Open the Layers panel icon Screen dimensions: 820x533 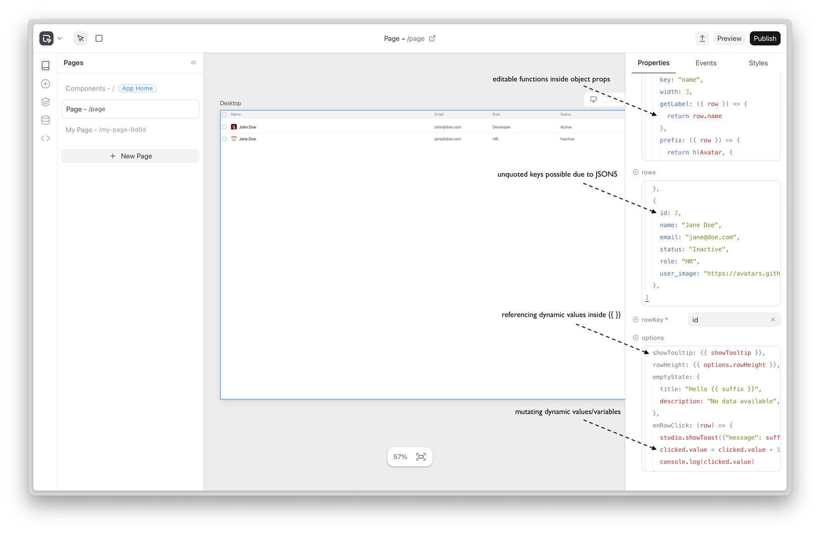[45, 102]
